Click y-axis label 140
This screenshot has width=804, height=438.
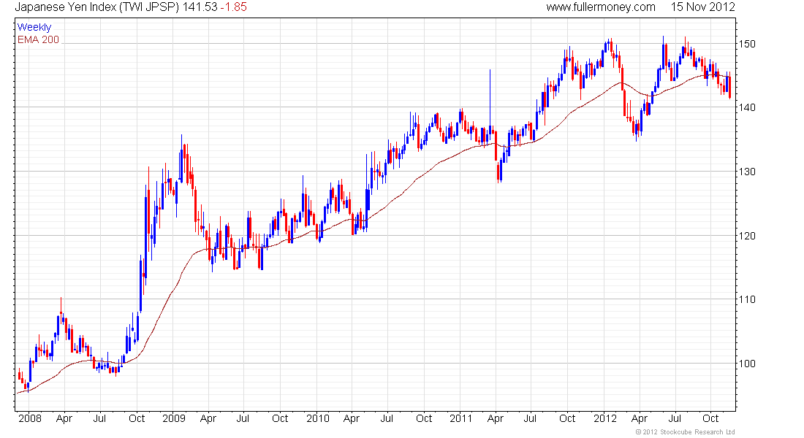748,107
